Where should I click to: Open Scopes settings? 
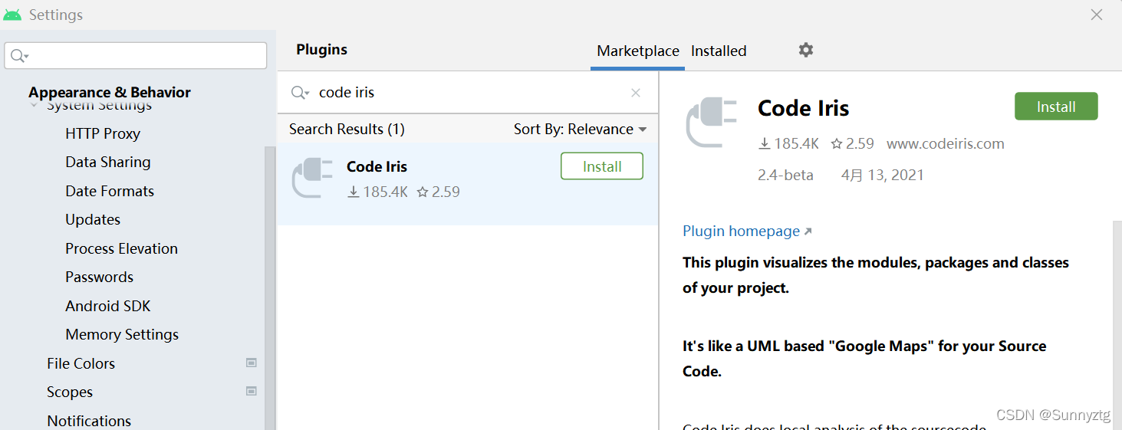(x=70, y=392)
